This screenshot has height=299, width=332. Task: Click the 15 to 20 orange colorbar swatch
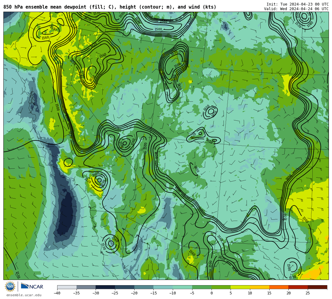(x=279, y=287)
